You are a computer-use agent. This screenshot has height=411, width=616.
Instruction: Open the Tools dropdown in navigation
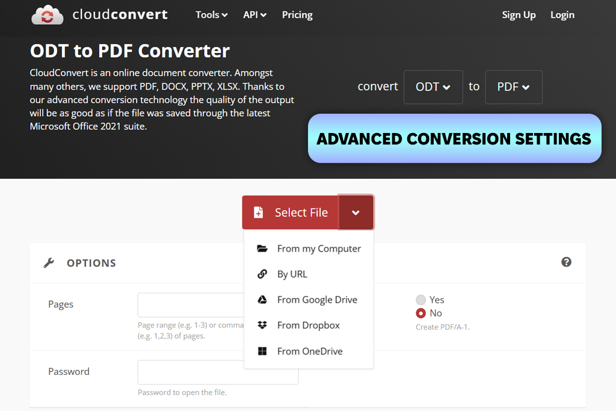(211, 15)
